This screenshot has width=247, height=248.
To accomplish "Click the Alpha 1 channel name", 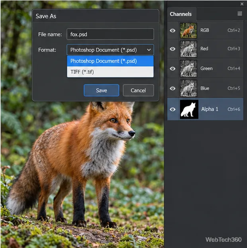I will (210, 109).
